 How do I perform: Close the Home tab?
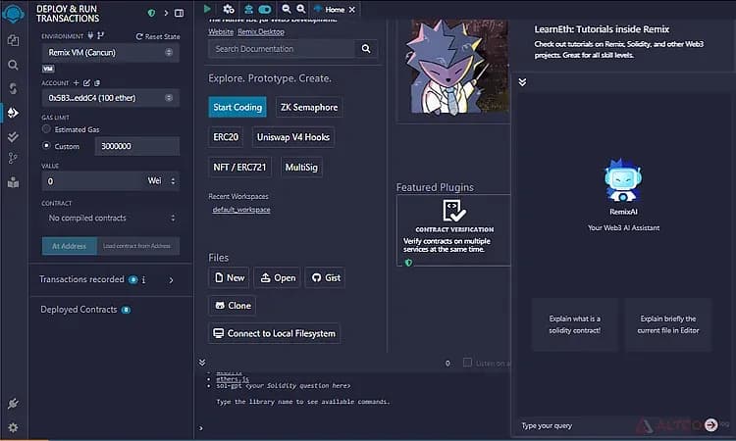click(352, 10)
